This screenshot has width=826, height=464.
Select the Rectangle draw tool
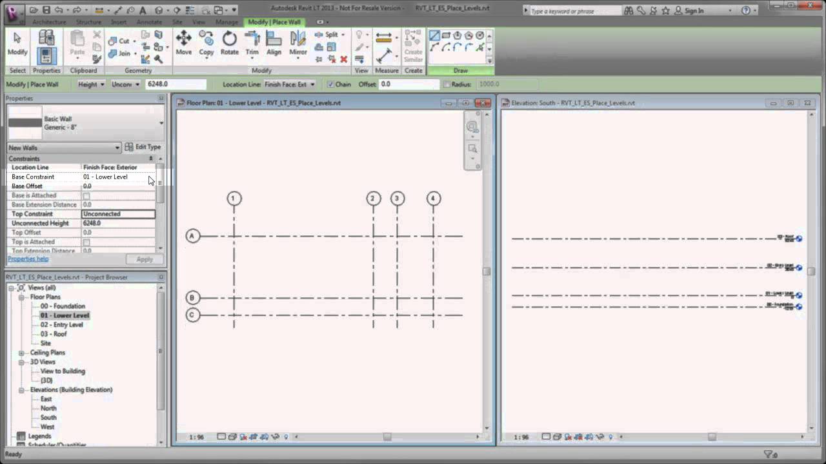pos(446,35)
